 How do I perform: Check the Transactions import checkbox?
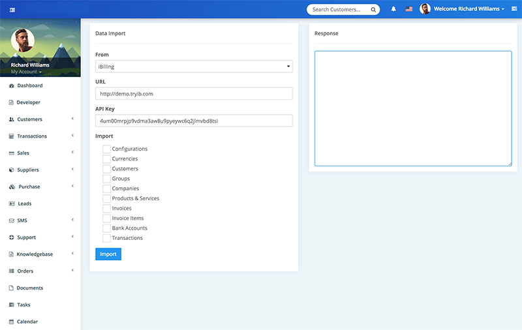point(106,238)
